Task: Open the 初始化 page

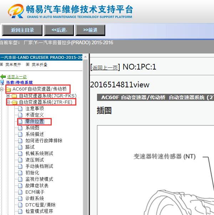Action: (x=32, y=173)
